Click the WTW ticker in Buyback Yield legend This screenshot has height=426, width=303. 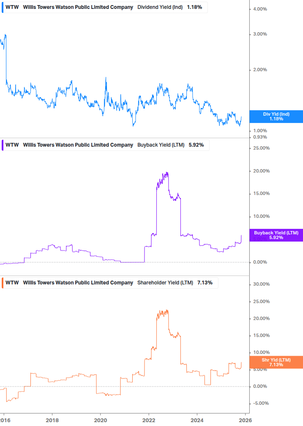coord(12,145)
